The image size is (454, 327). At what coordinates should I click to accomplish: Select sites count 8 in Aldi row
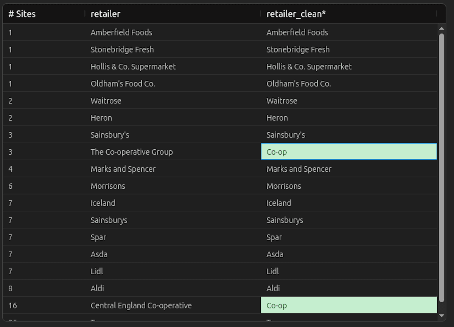coord(10,288)
